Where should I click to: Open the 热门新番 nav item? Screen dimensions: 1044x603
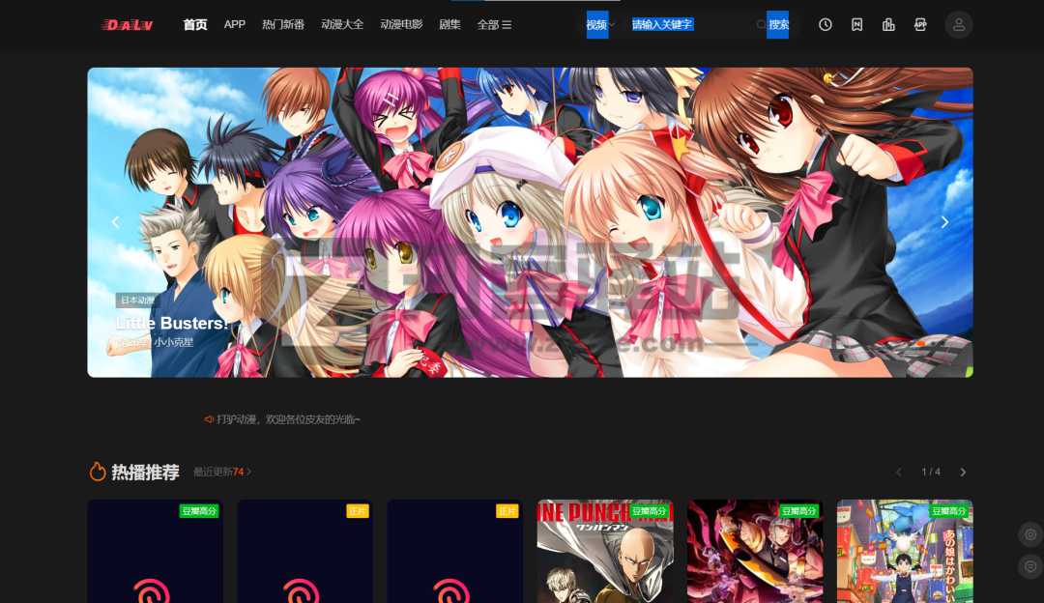click(282, 24)
